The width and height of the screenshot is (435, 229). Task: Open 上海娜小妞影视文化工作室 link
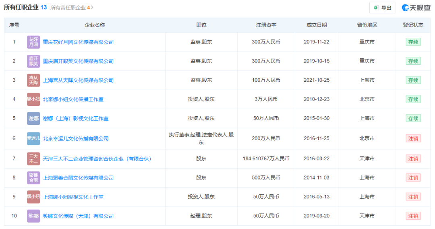coord(73,197)
